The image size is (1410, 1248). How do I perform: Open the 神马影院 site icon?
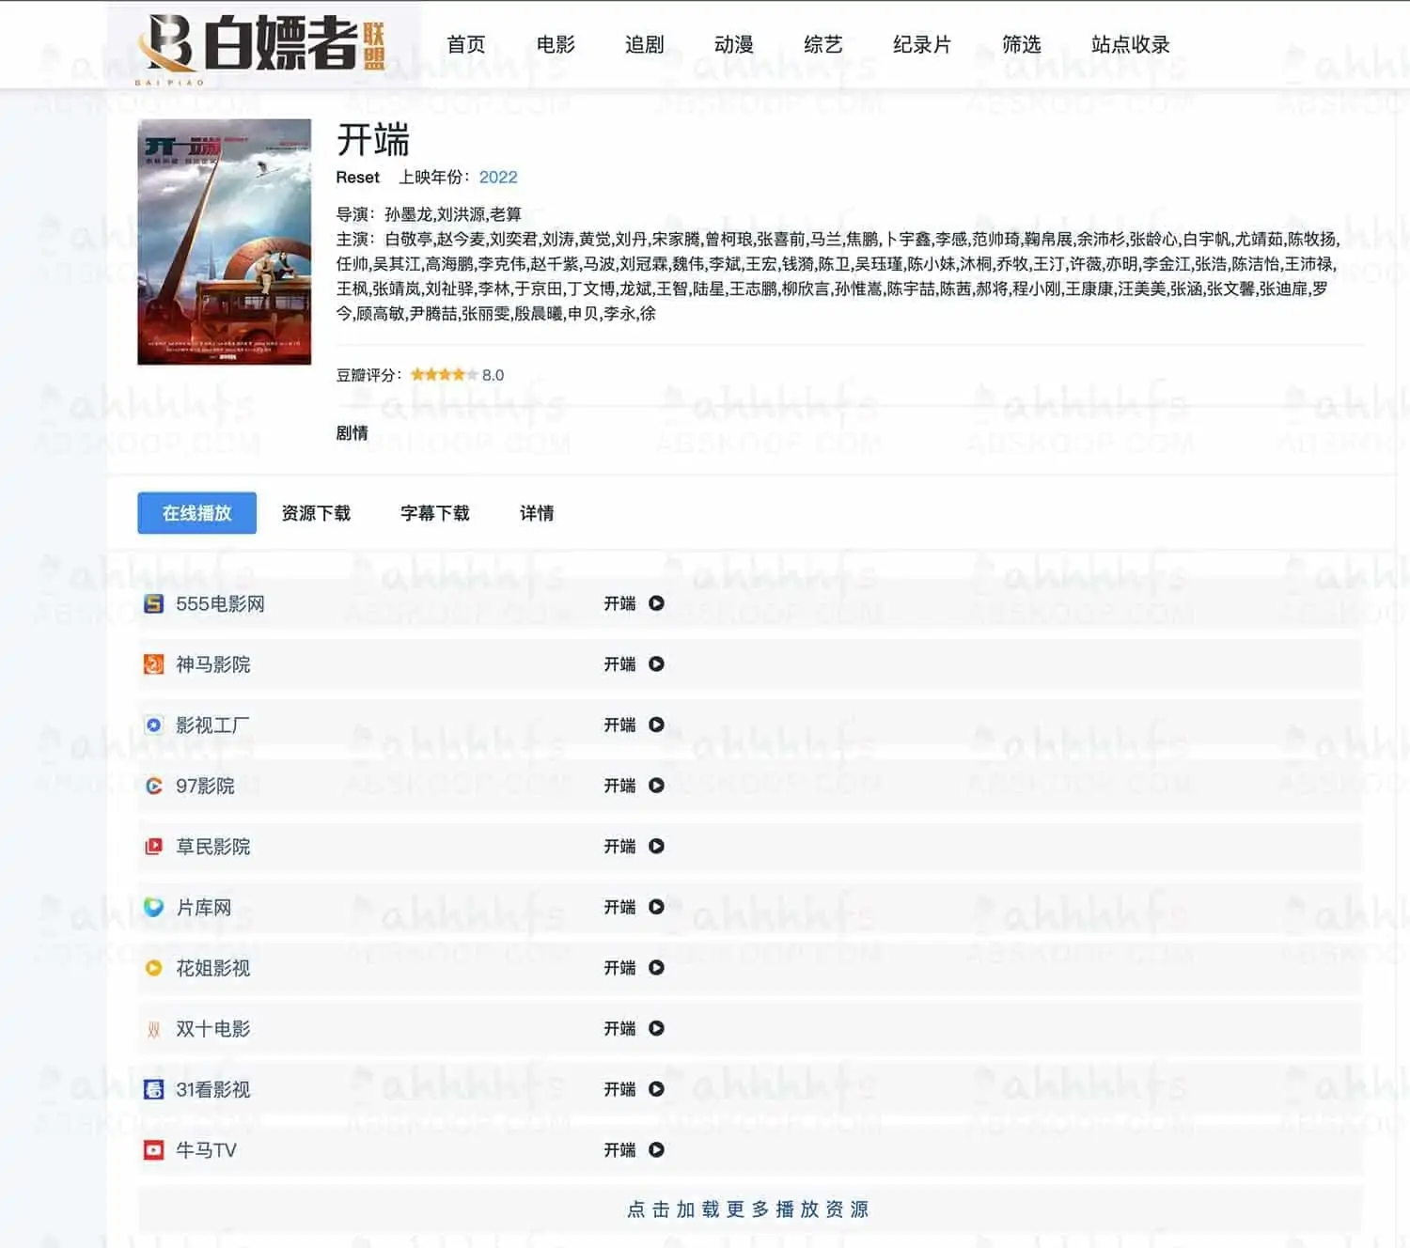click(x=154, y=663)
